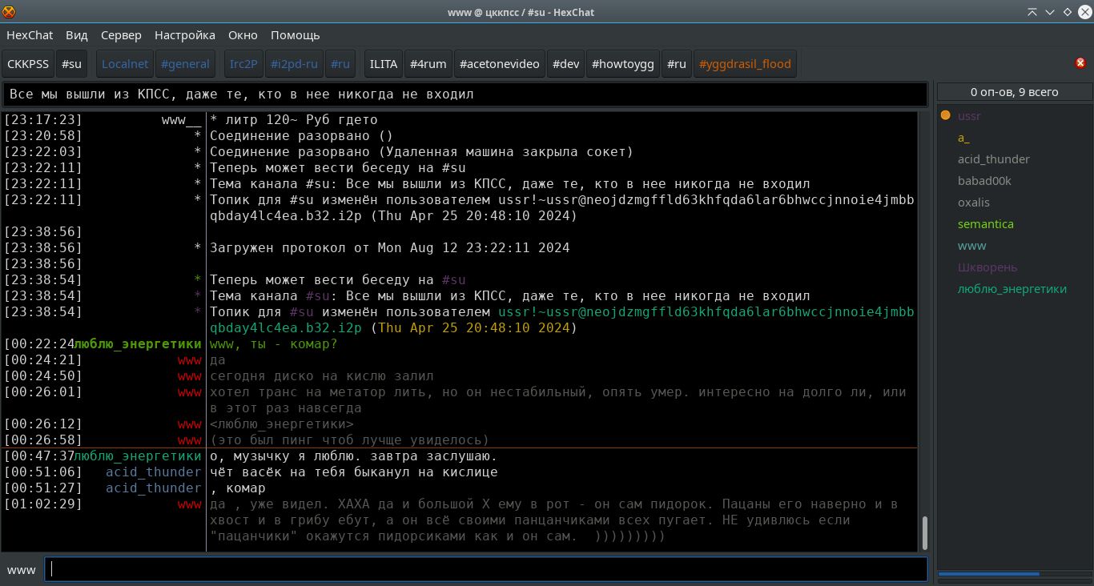
Task: Click the '0 оп-ов, 9 всего' user count label
Action: pyautogui.click(x=1014, y=92)
